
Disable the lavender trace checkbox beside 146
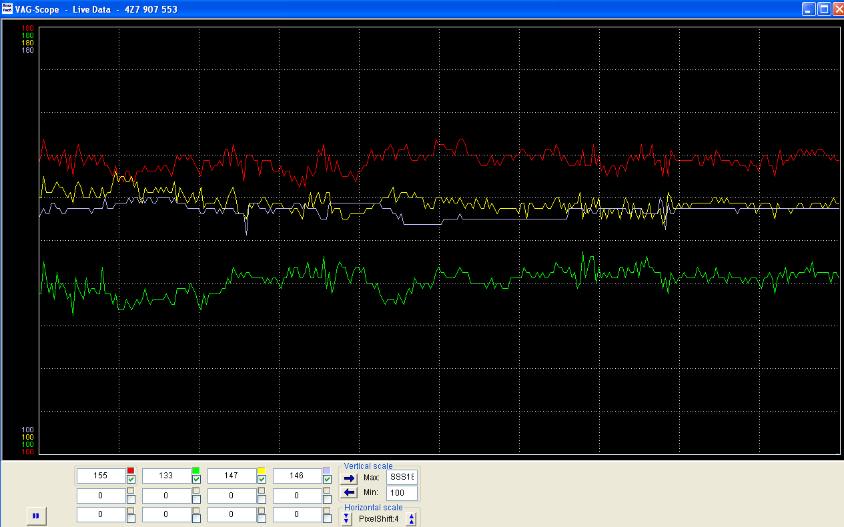point(327,480)
